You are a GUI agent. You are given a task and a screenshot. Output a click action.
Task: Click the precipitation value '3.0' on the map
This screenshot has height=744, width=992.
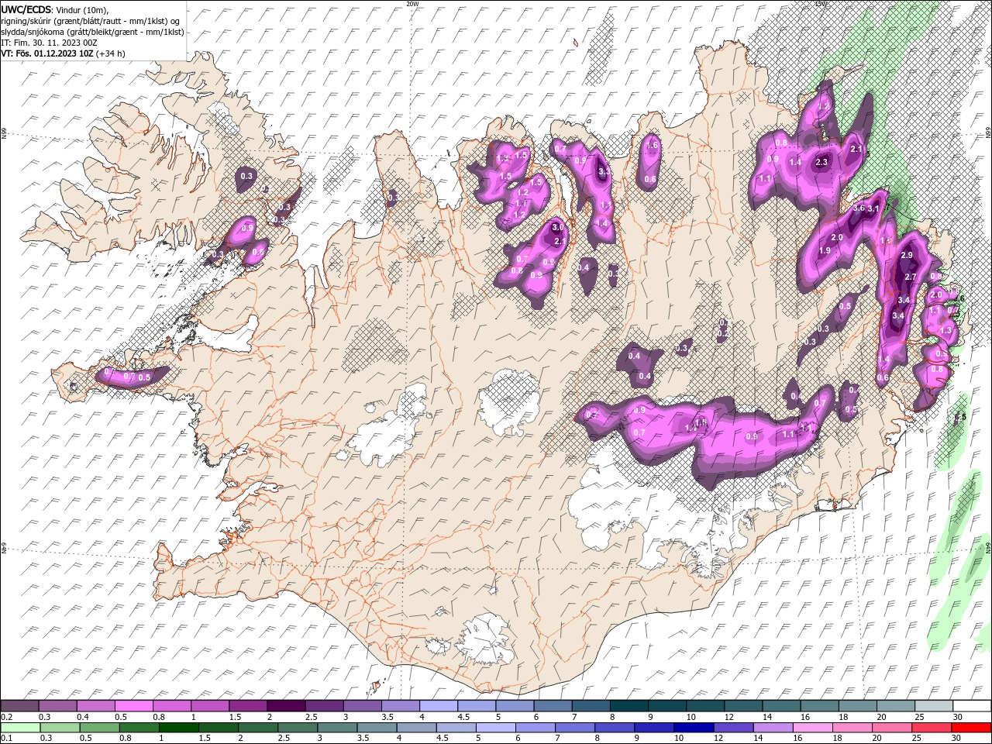pyautogui.click(x=557, y=228)
